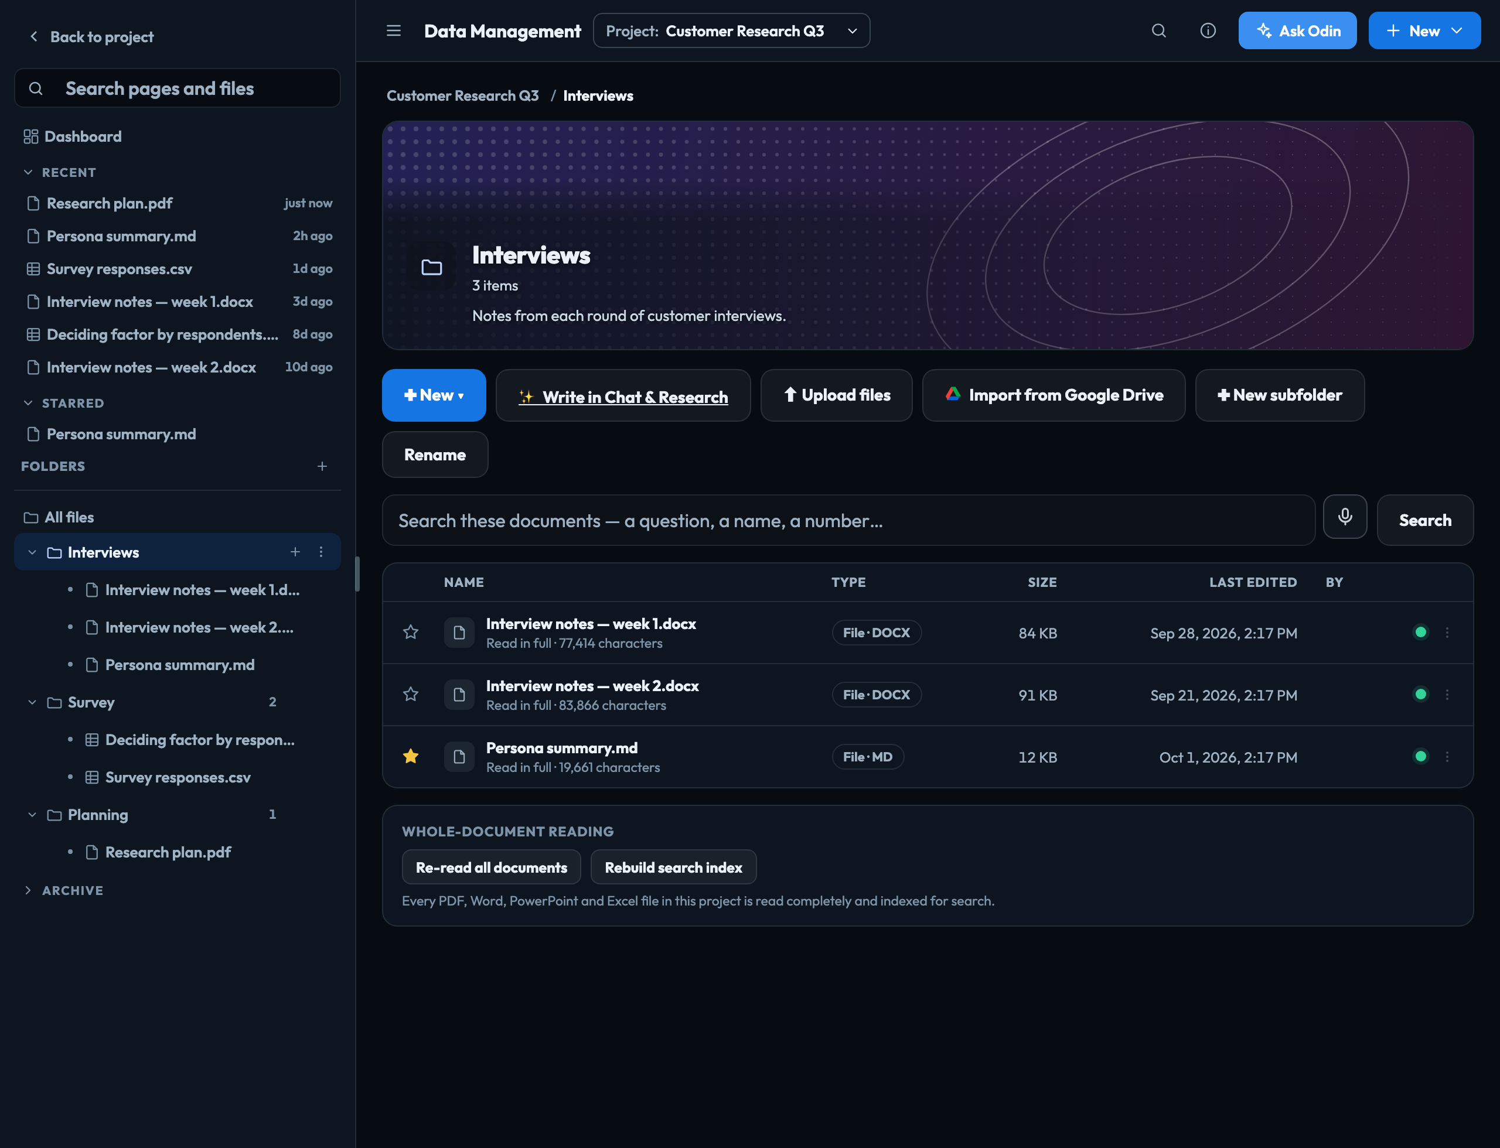Add item with plus icon on Interviews folder
Viewport: 1500px width, 1148px height.
pyautogui.click(x=295, y=552)
